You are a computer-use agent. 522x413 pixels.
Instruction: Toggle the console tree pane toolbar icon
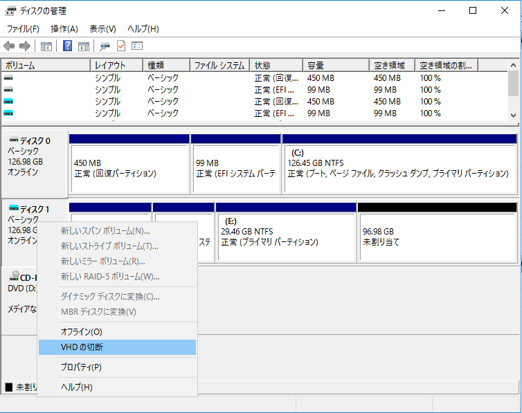click(46, 46)
